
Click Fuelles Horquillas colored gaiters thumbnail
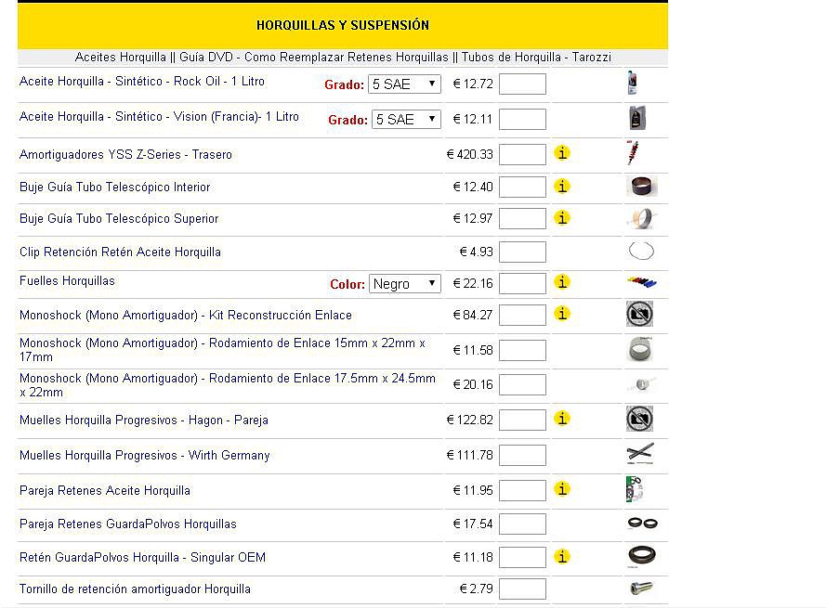click(642, 283)
